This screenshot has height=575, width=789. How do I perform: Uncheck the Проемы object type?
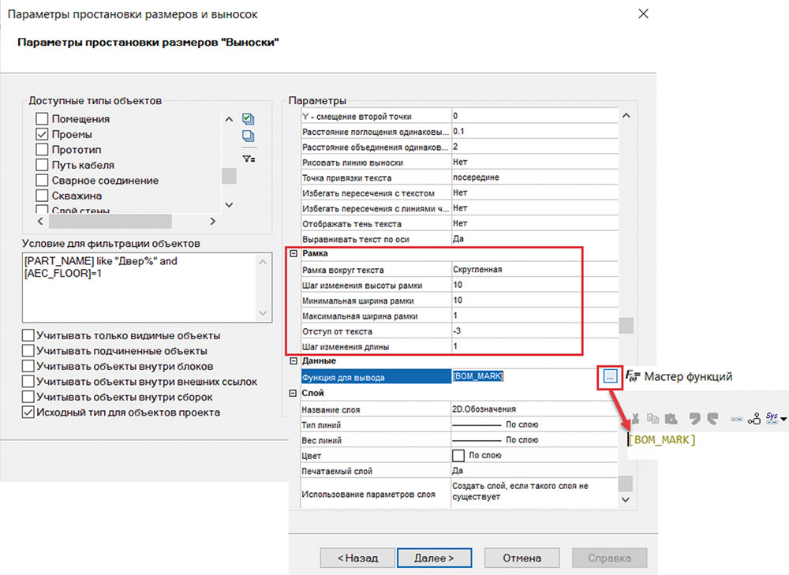(43, 135)
